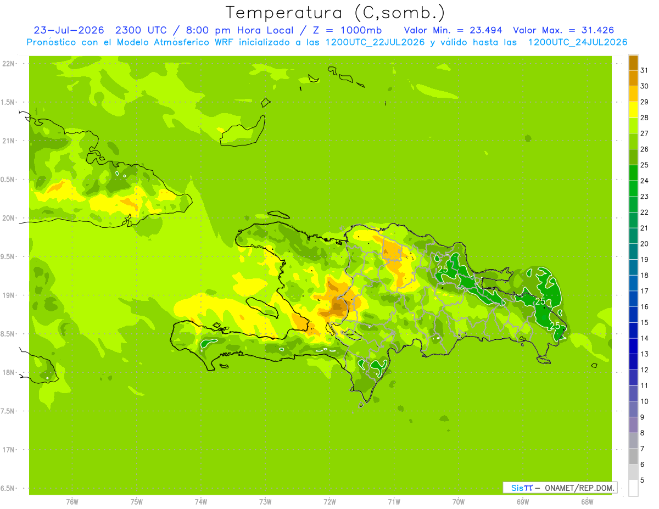Click the 73W longitude axis label
The height and width of the screenshot is (509, 659).
pos(265,501)
